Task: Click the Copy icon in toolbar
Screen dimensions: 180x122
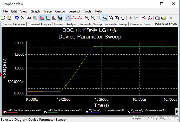Action: coord(29,18)
